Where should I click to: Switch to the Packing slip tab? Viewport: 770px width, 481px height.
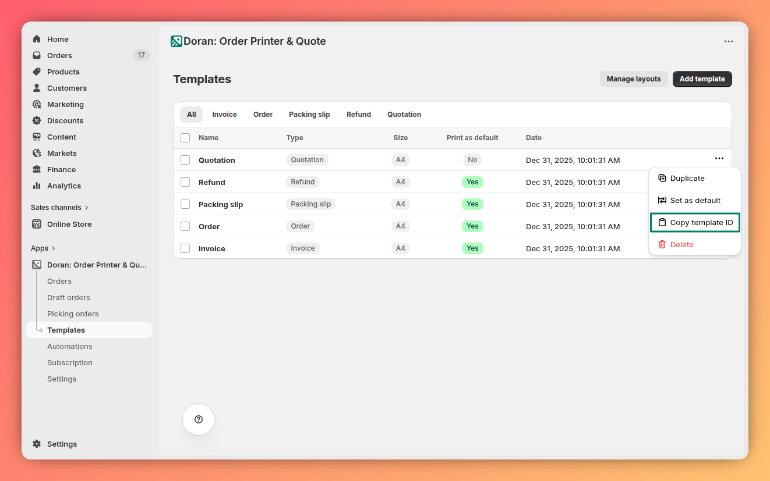(x=309, y=115)
